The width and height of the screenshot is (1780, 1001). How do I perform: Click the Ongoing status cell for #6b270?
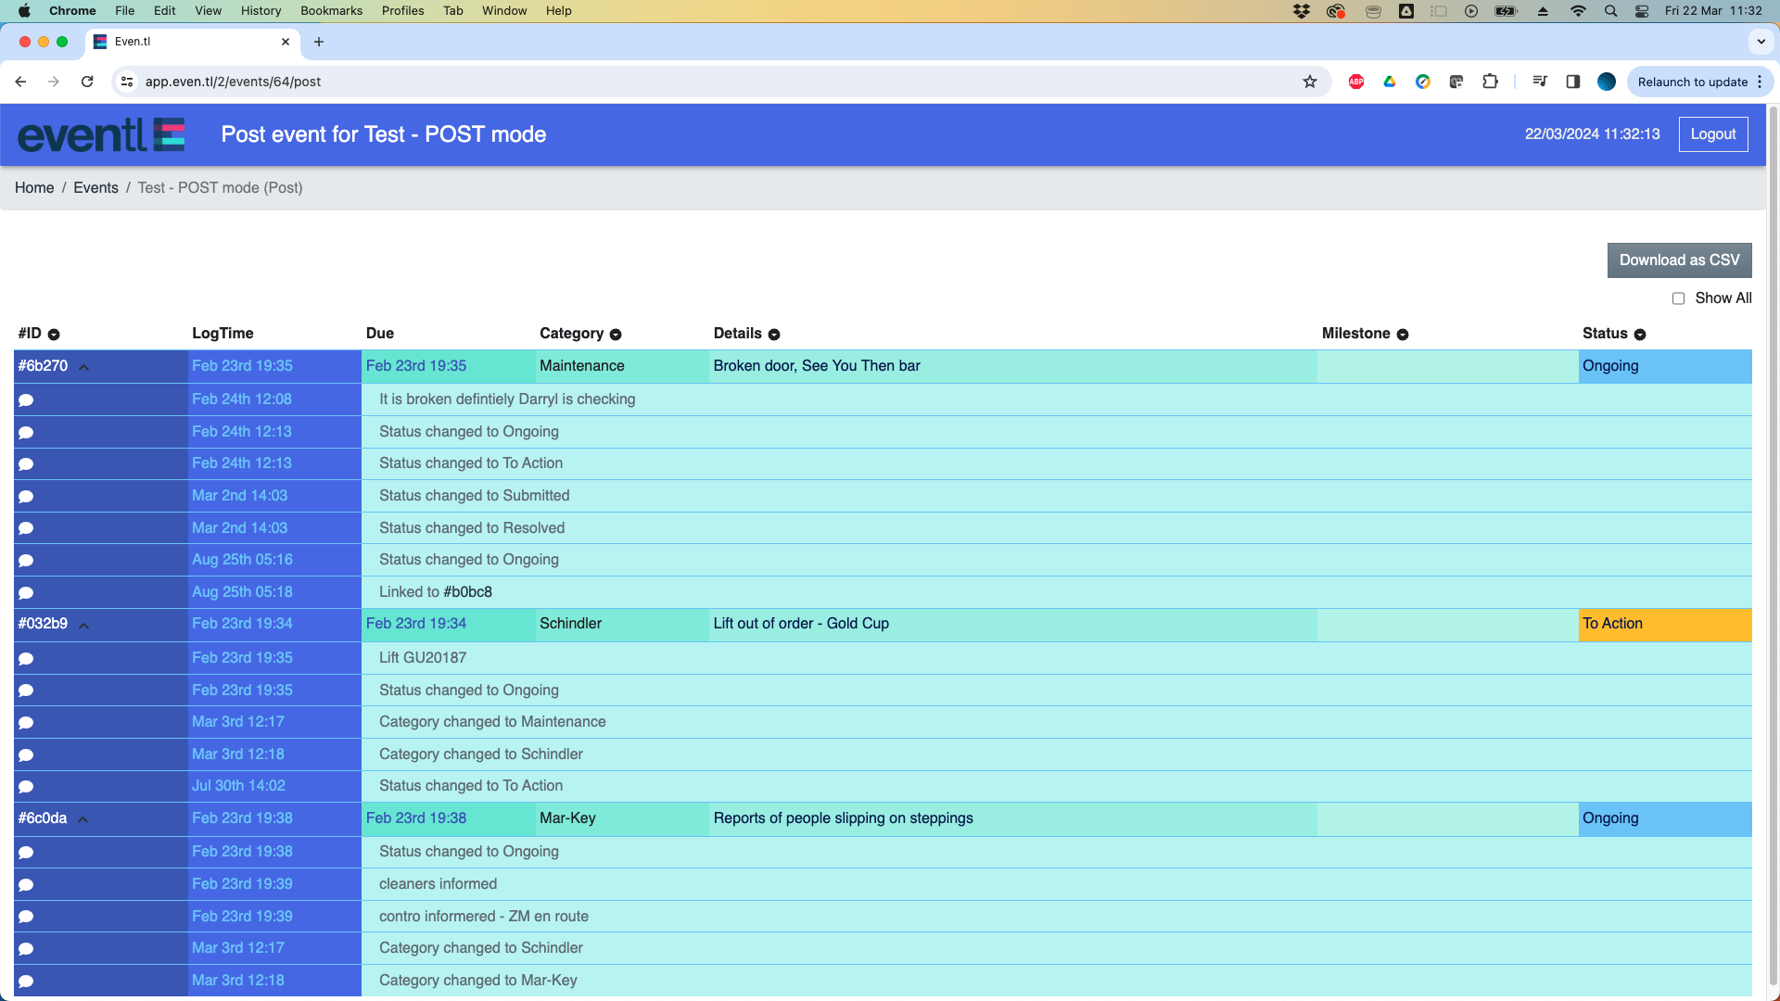pos(1665,366)
